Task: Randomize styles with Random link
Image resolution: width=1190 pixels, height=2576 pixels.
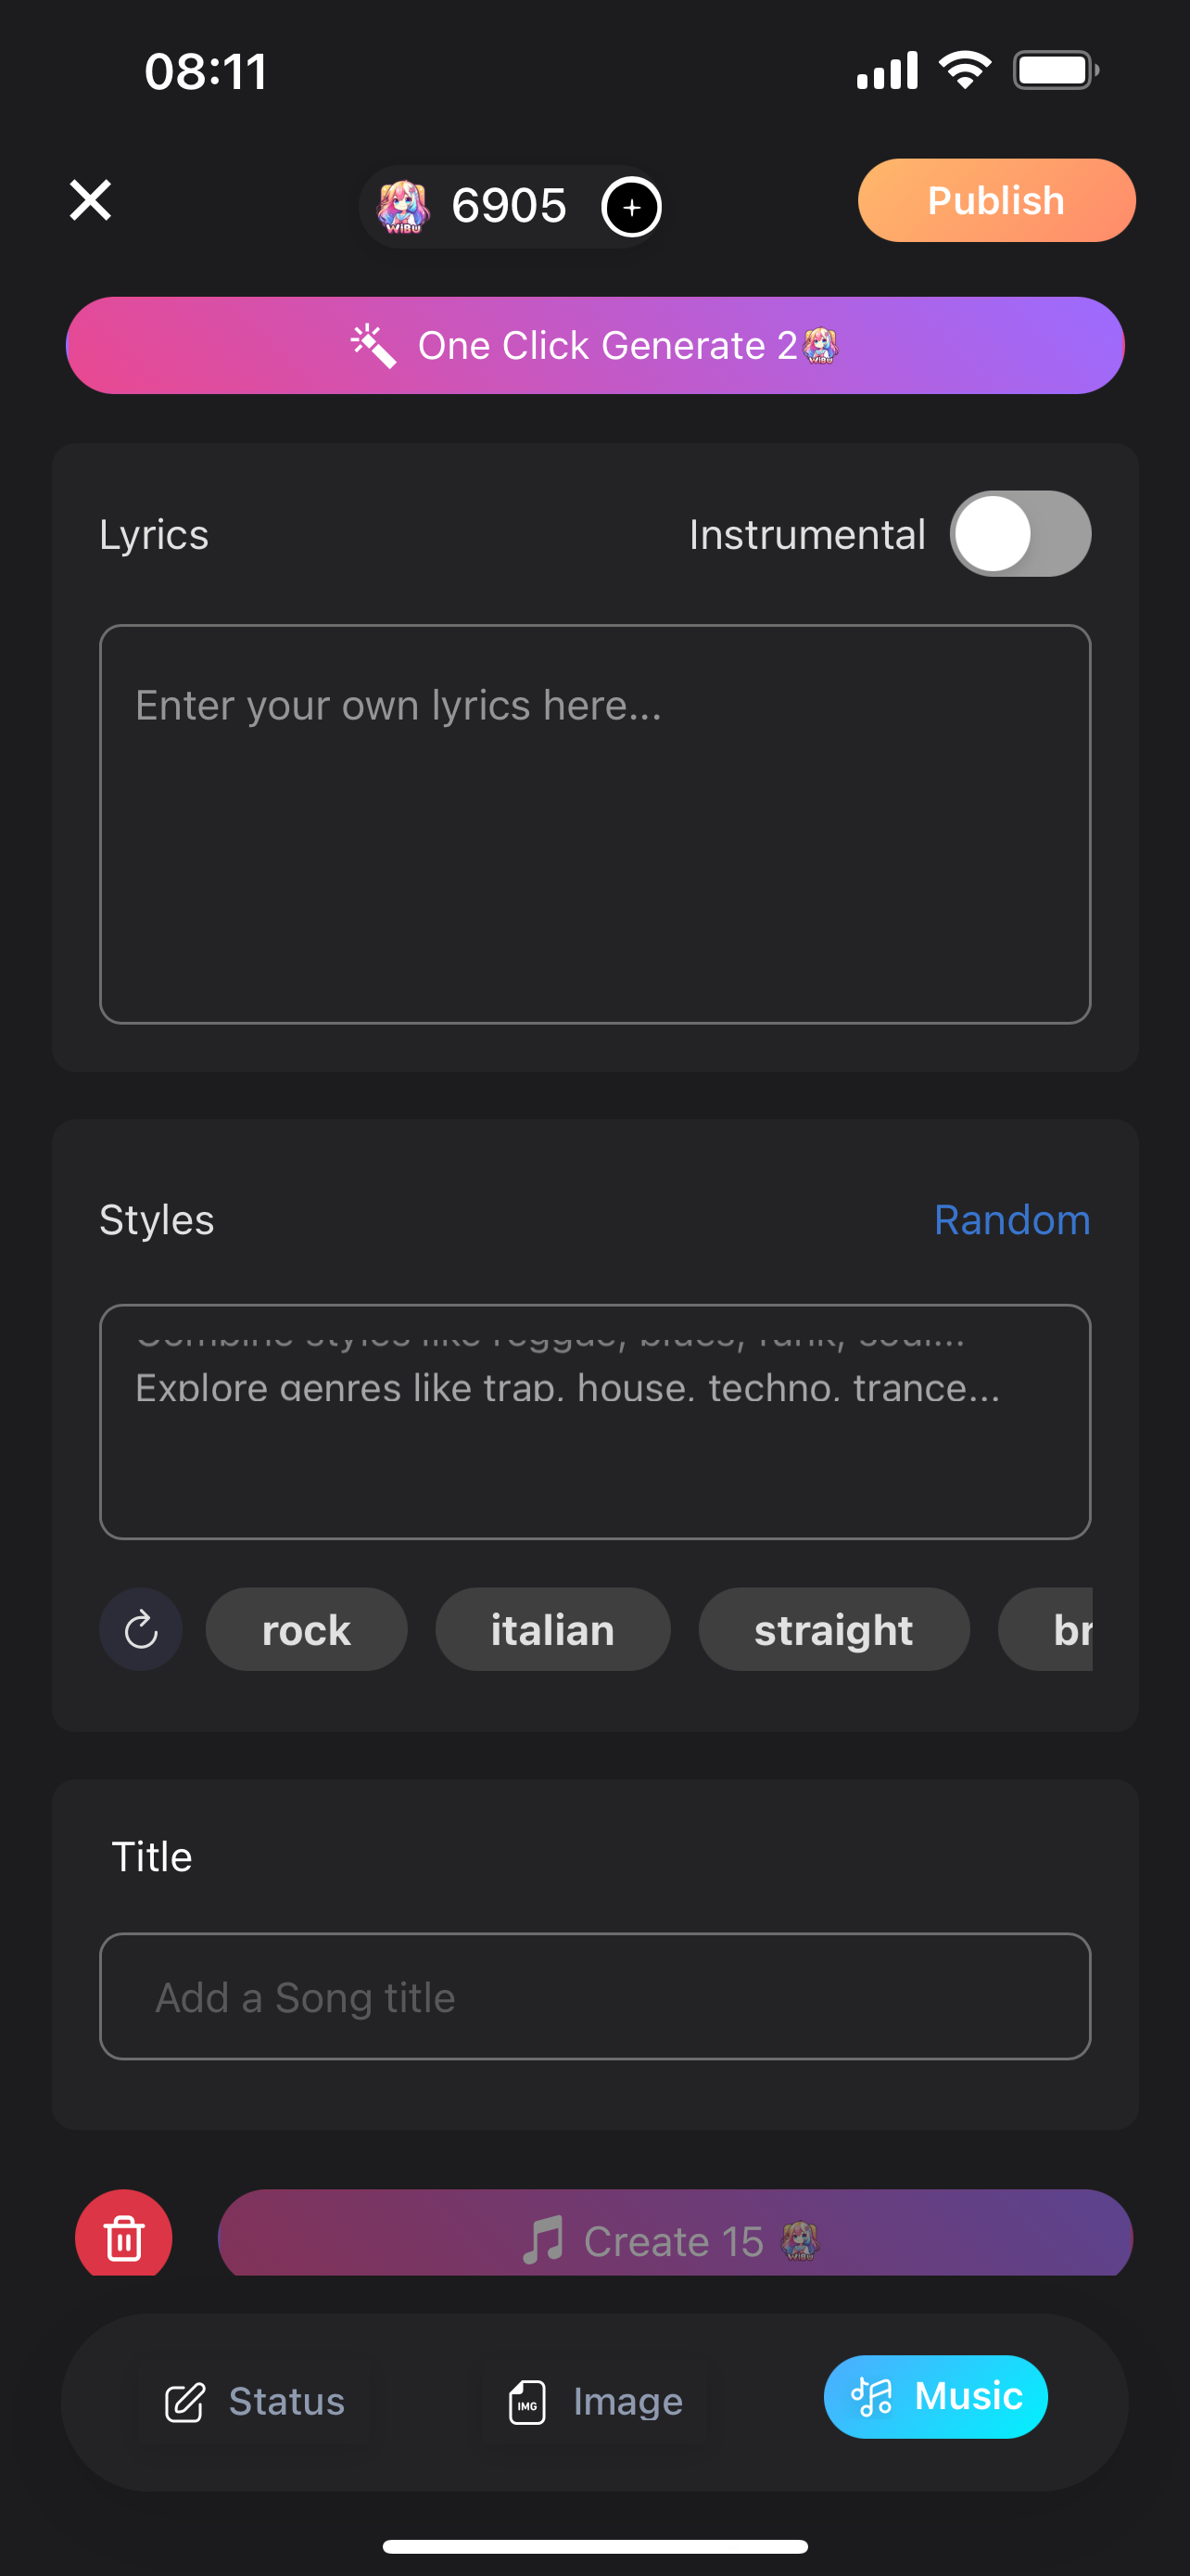Action: point(1011,1220)
